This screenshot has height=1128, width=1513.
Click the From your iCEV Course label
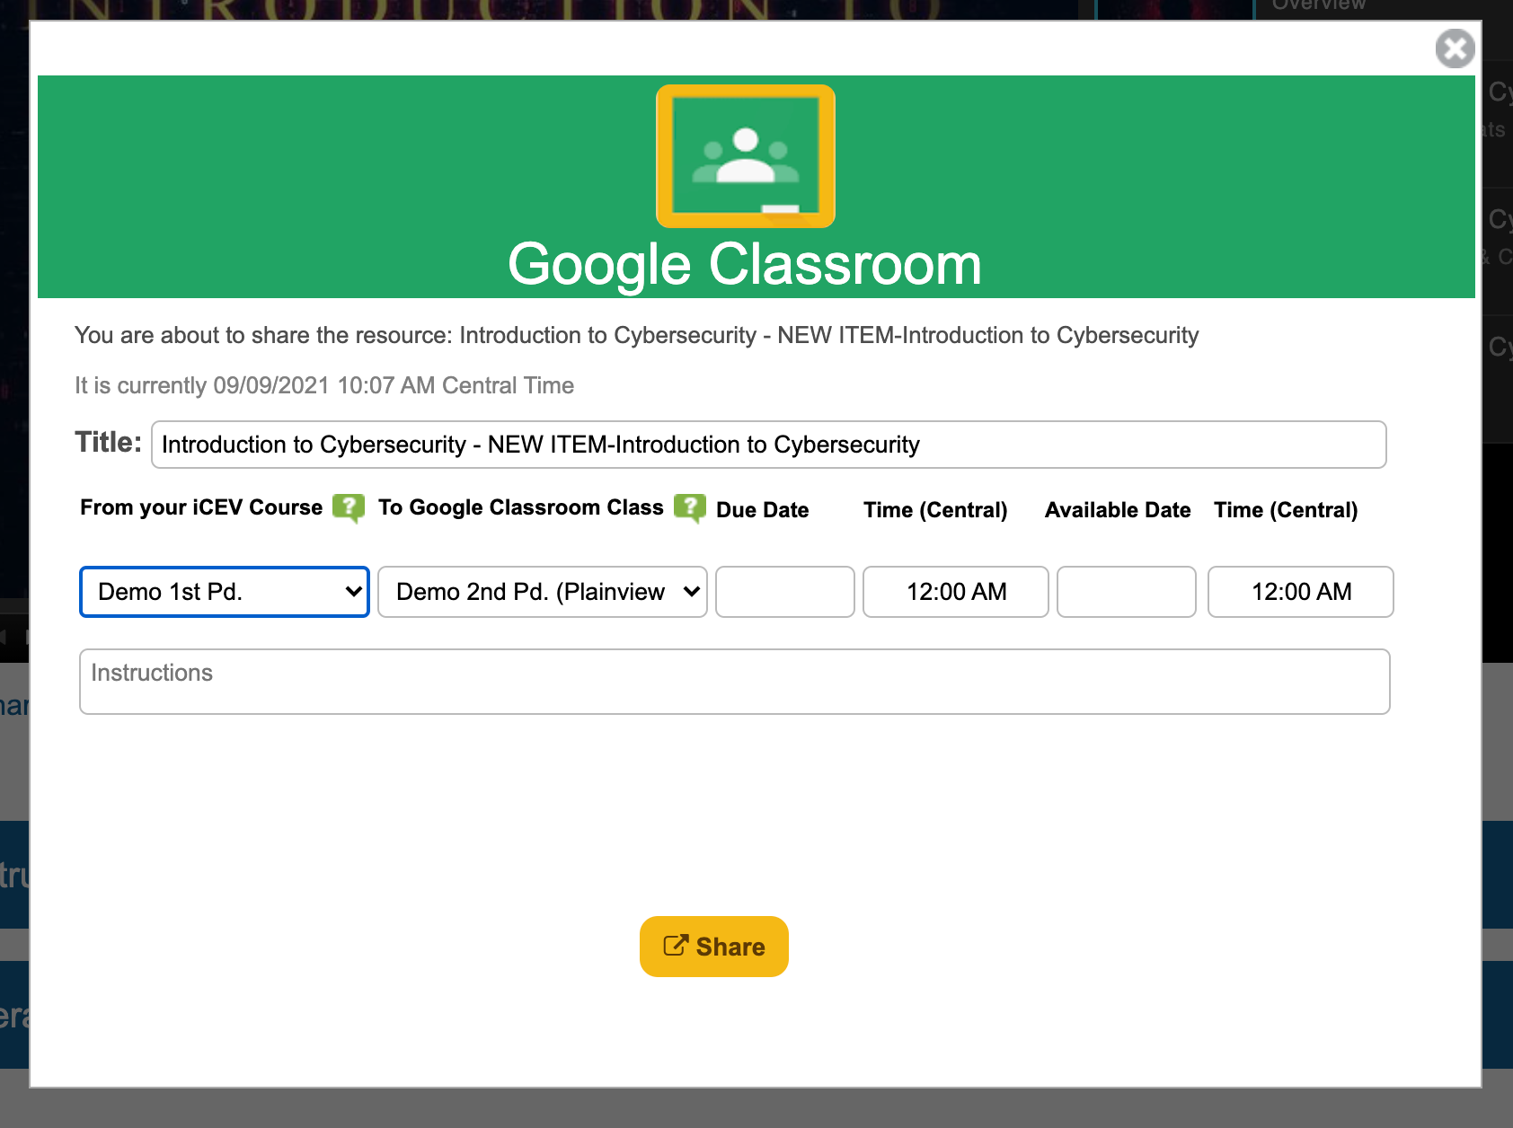pos(201,507)
